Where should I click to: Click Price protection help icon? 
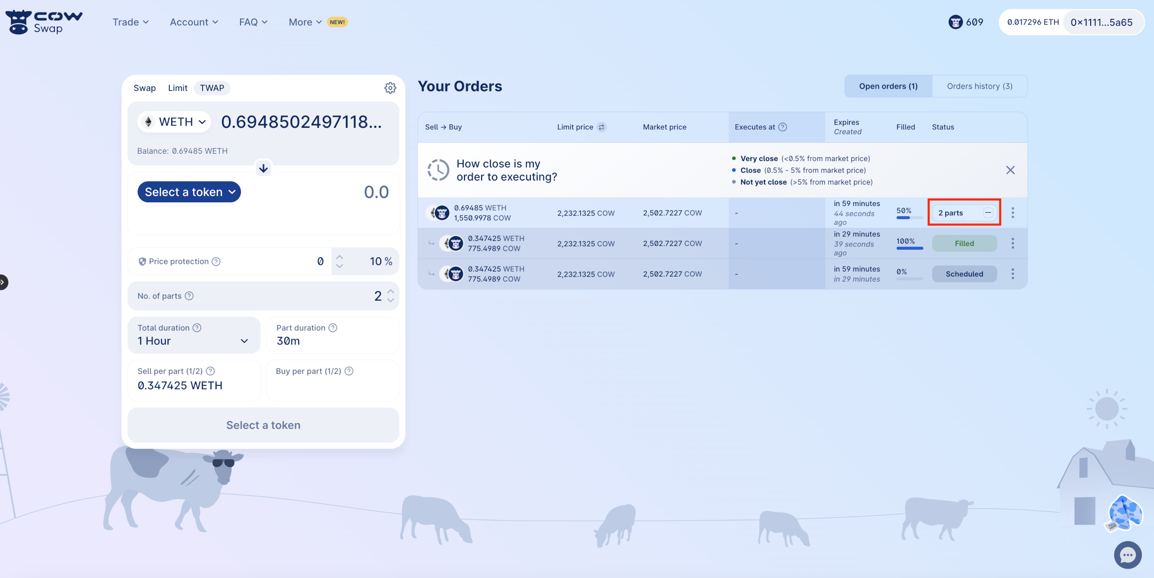coord(216,261)
